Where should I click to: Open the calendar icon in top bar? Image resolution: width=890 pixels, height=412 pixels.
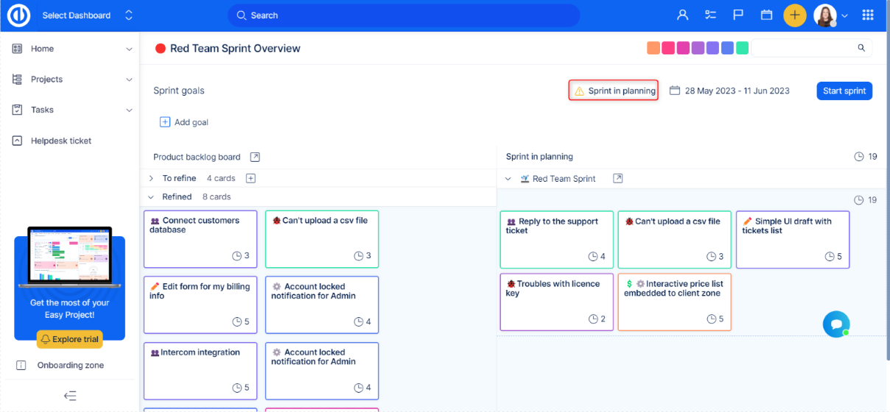click(x=766, y=15)
